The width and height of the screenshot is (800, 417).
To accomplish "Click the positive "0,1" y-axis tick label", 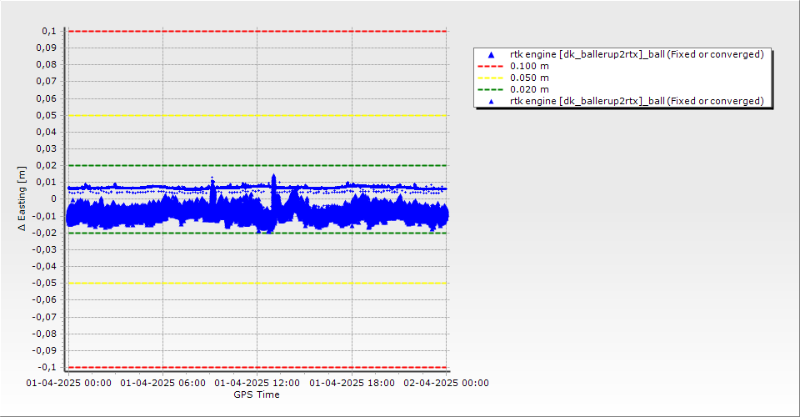I will pyautogui.click(x=49, y=31).
